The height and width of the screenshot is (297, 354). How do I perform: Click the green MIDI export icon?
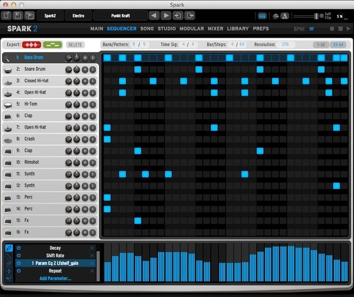[51, 45]
